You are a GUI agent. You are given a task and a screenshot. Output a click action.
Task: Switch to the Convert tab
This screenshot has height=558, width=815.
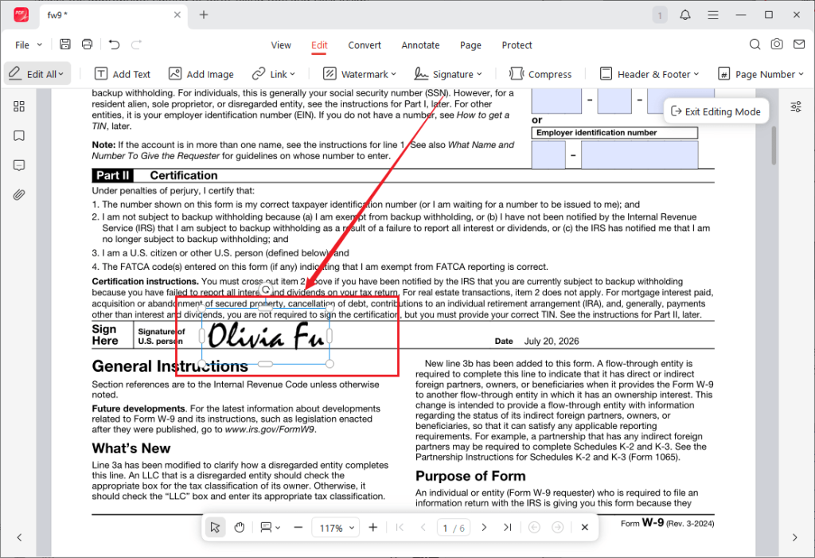(365, 45)
